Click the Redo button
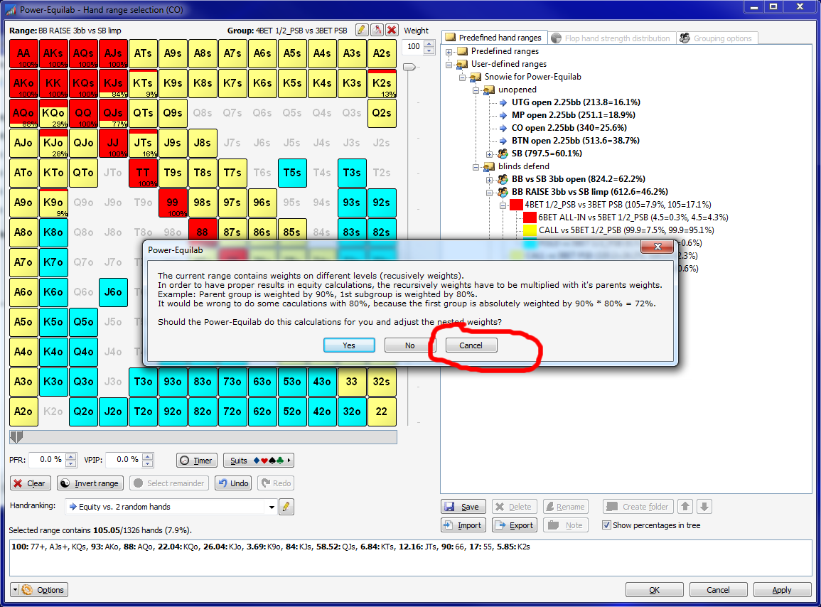This screenshot has height=607, width=821. click(x=276, y=483)
